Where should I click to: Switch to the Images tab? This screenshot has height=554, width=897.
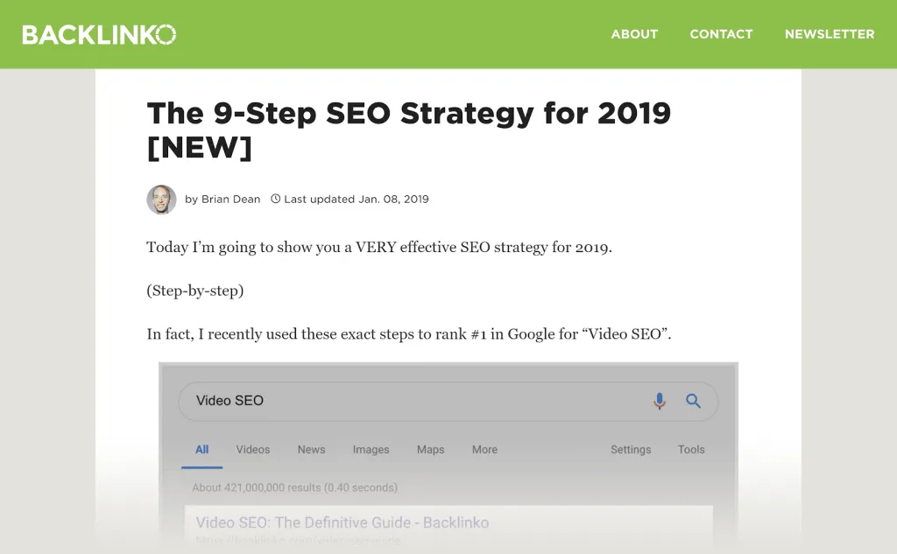coord(371,450)
